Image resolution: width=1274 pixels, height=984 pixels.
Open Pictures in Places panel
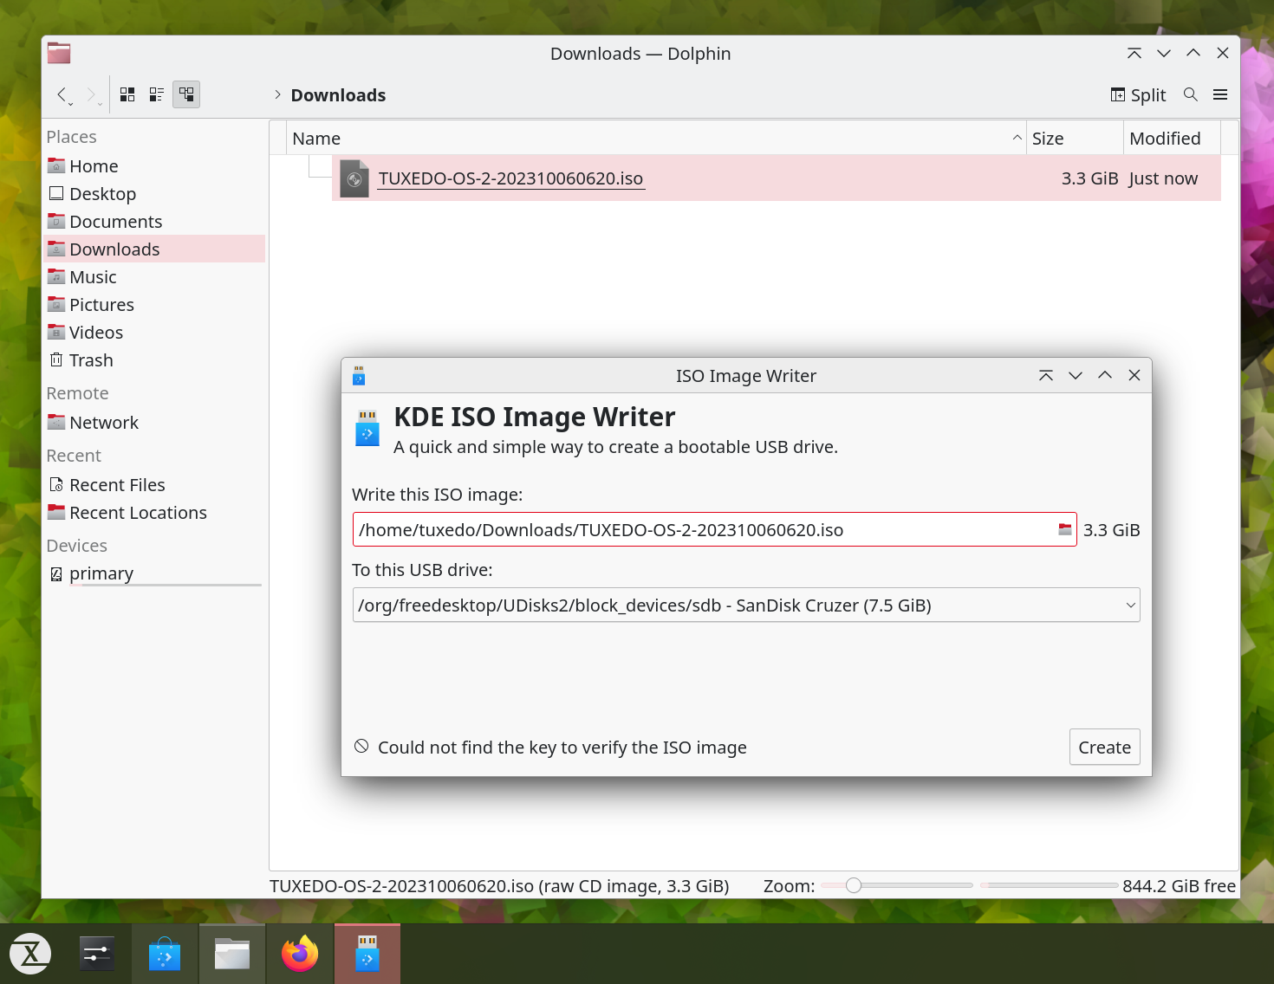coord(154,305)
